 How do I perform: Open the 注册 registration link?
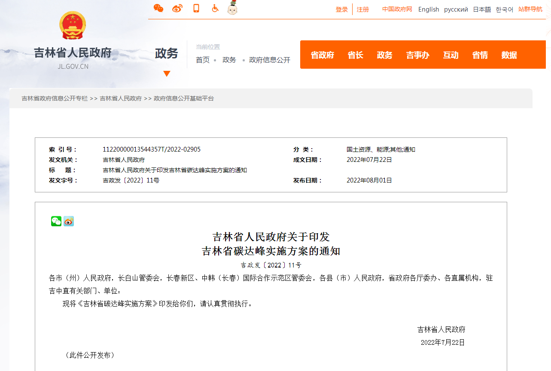click(x=363, y=9)
